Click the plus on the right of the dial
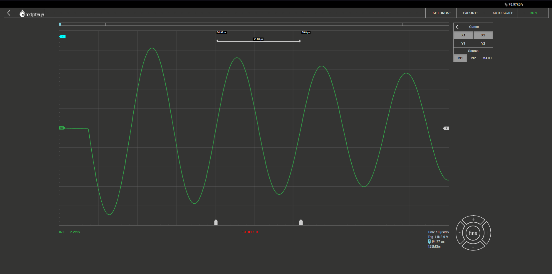 (487, 233)
